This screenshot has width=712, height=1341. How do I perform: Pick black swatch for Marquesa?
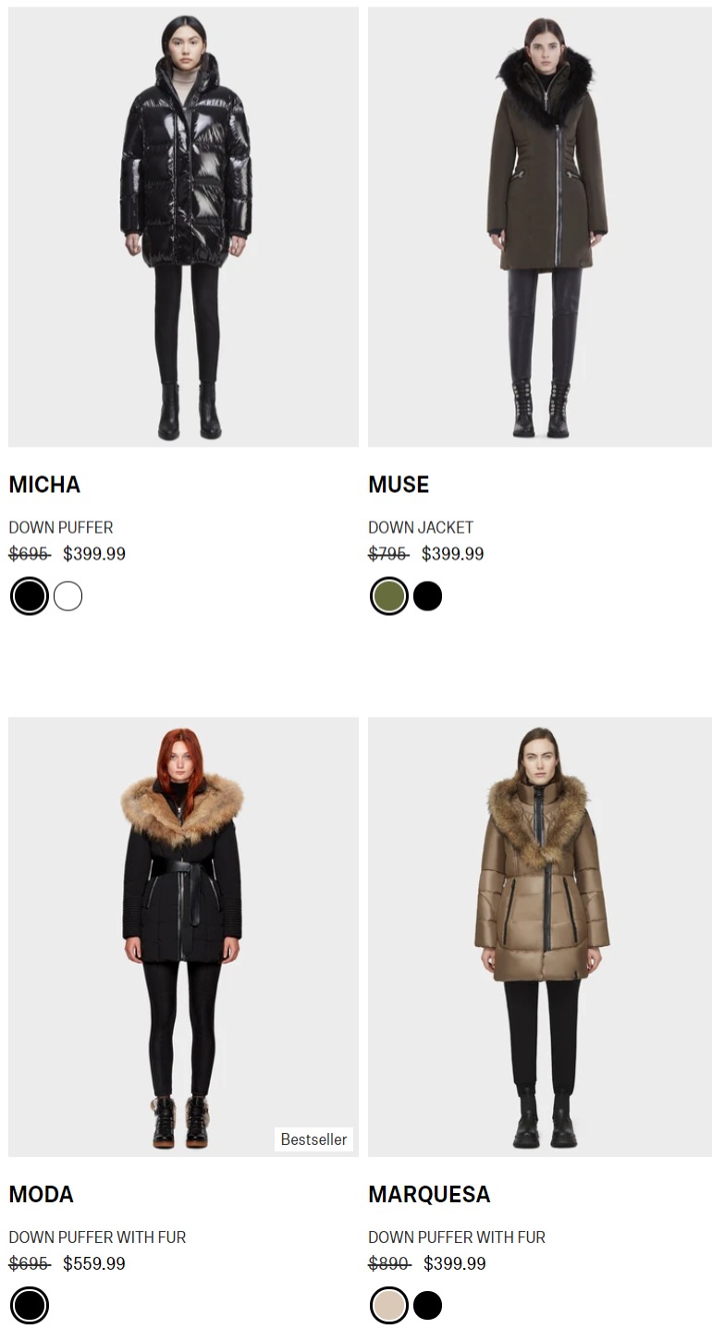pos(427,1306)
